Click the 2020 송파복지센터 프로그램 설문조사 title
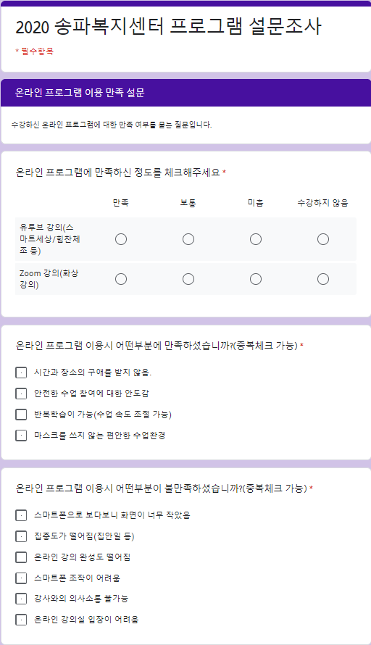This screenshot has width=371, height=645. pyautogui.click(x=168, y=27)
